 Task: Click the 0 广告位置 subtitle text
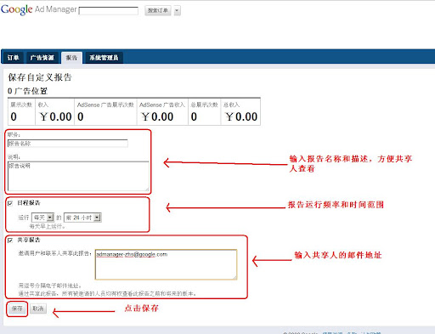[x=28, y=91]
